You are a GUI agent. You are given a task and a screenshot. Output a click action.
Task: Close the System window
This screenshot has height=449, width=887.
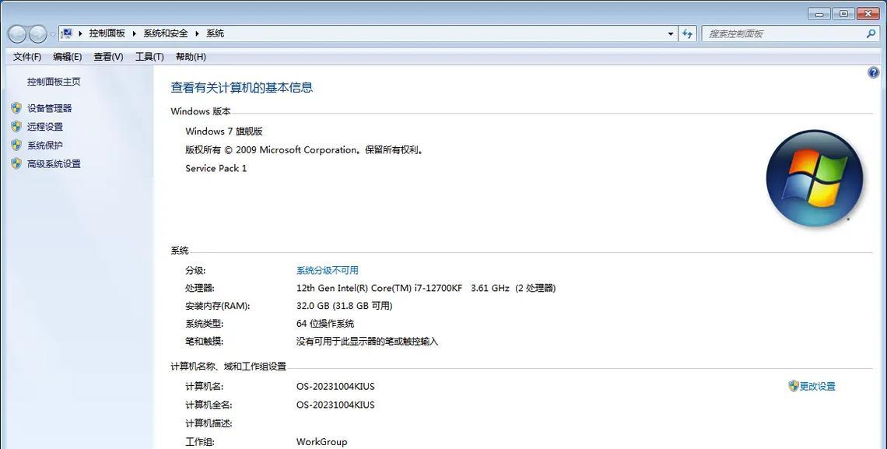coord(868,14)
